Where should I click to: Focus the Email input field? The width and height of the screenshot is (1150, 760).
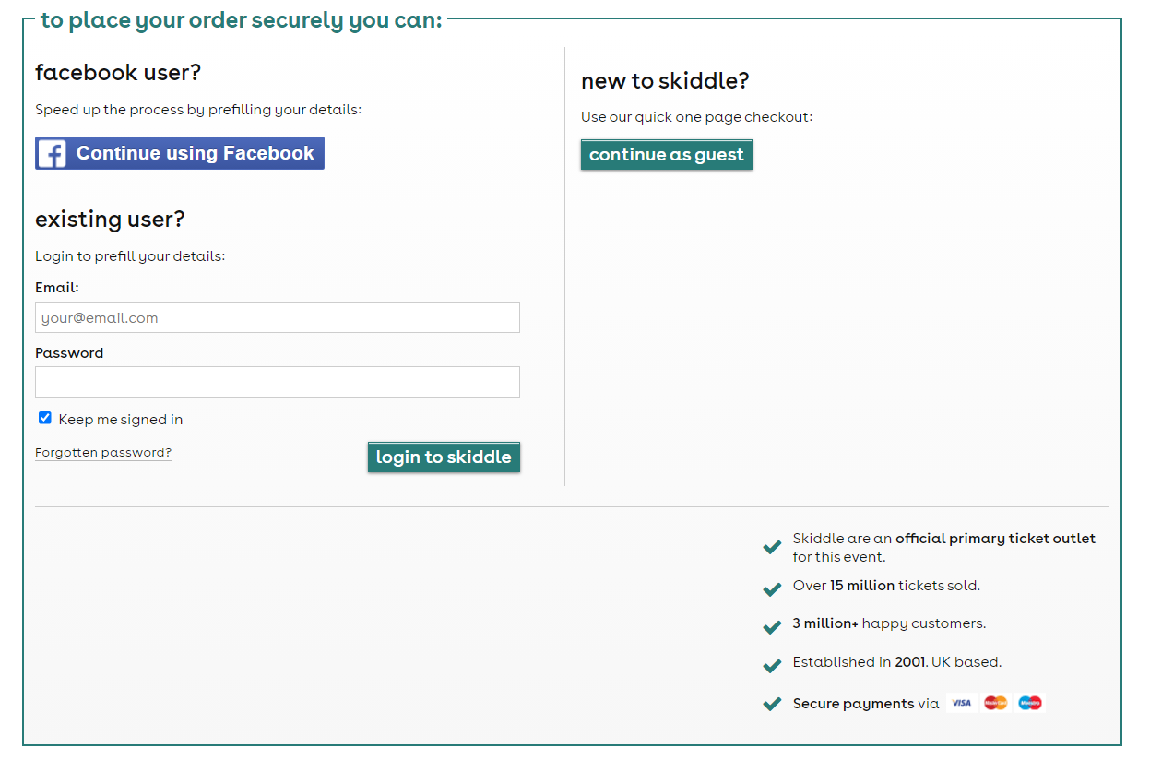tap(277, 317)
